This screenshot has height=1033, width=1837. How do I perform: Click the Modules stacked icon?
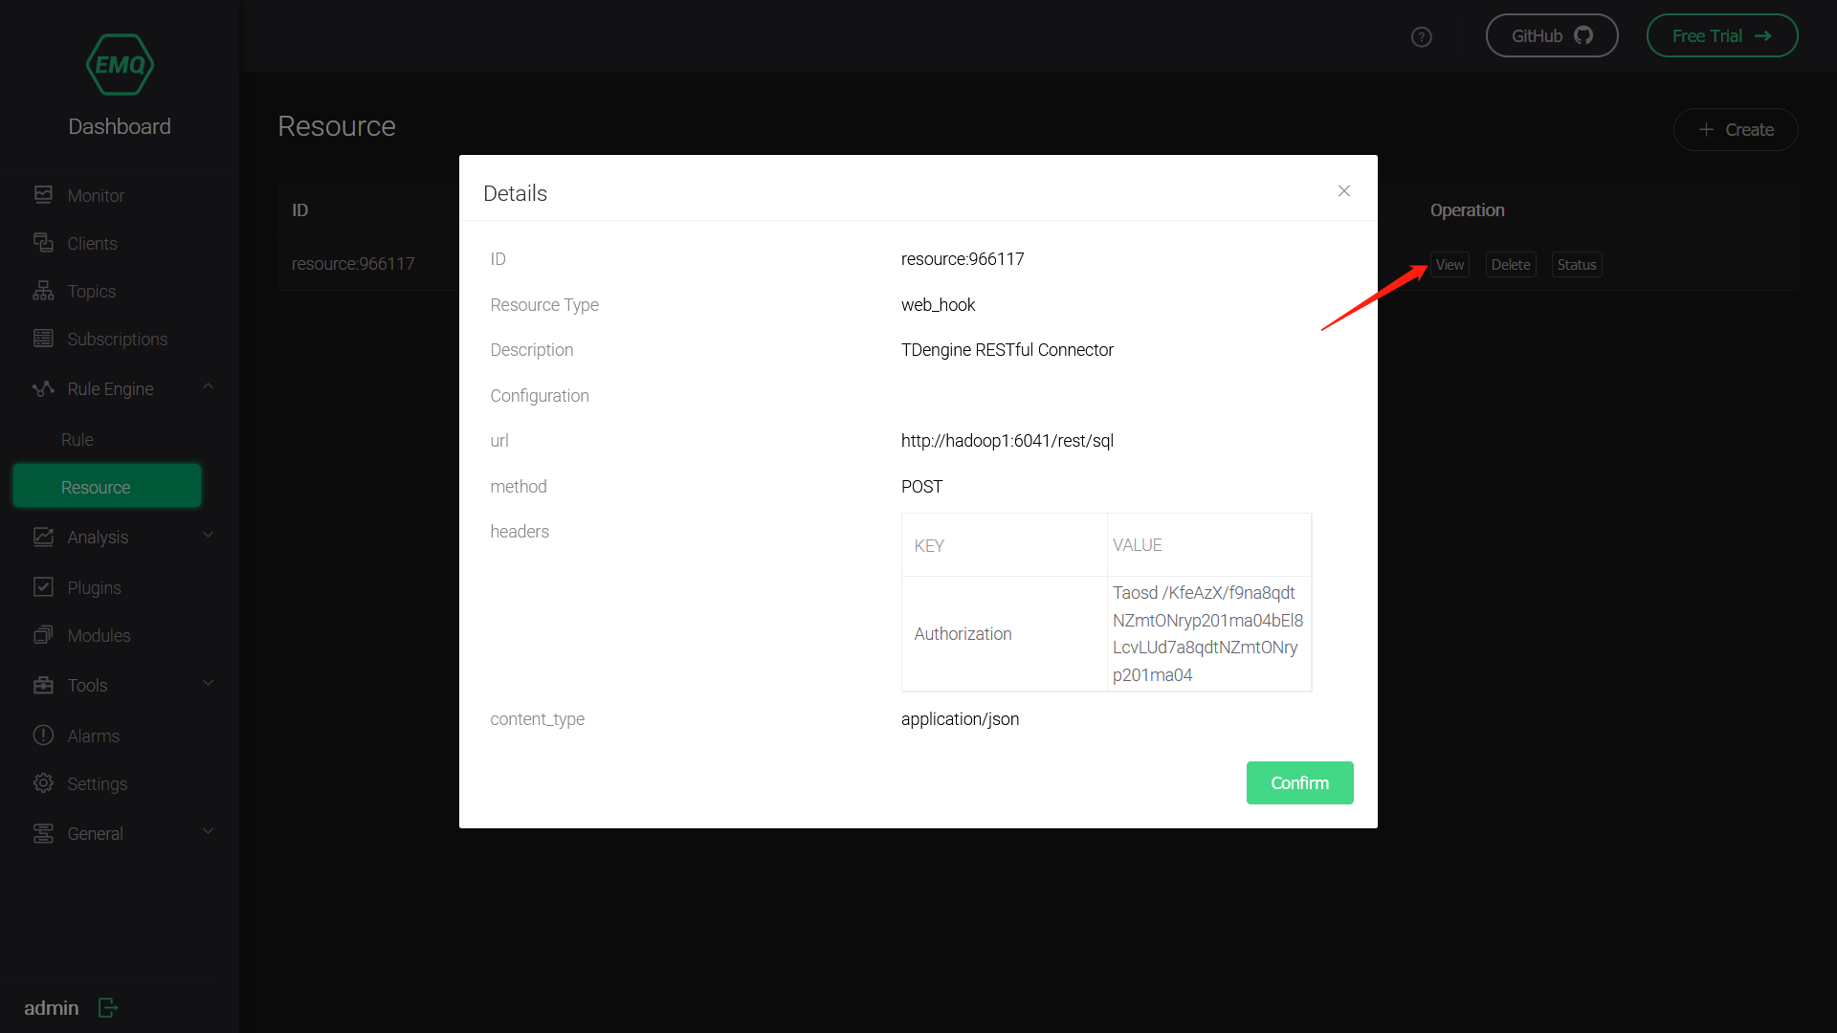[43, 635]
